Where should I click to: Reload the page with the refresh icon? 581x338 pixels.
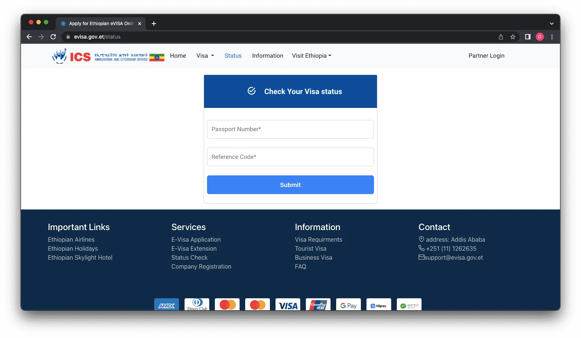pos(53,37)
